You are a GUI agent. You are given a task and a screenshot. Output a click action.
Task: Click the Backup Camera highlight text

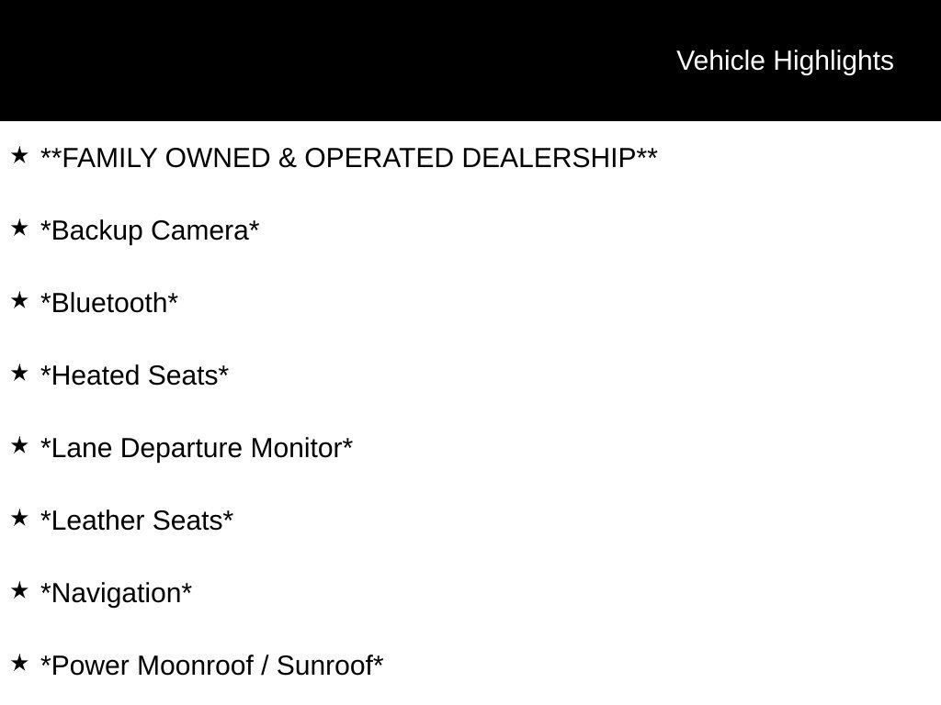click(150, 230)
